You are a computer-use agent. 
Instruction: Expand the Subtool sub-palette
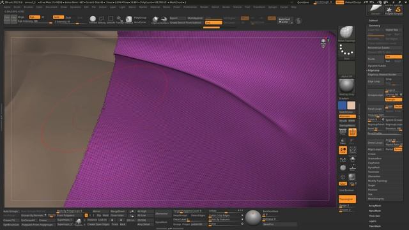373,20
